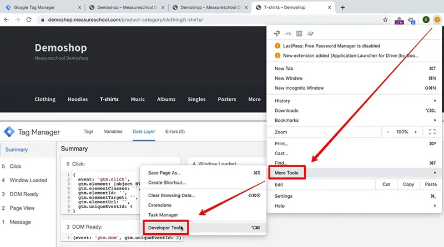
Task: Expand the Help submenu
Action: click(354, 205)
